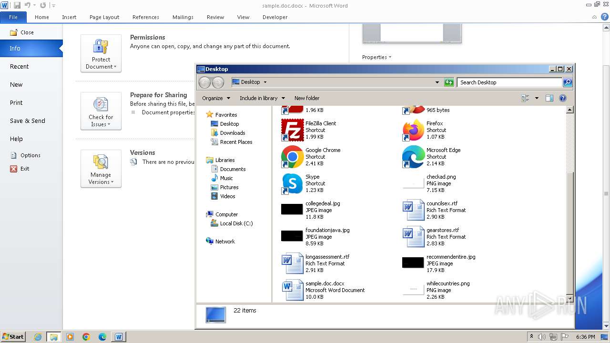Click the address bar refresh icon
This screenshot has height=343, width=610.
[448, 82]
